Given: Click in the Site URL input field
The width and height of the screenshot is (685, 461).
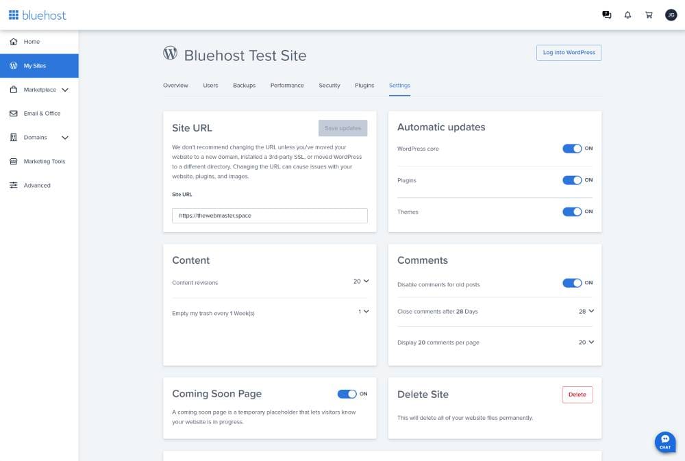Looking at the screenshot, I should (269, 215).
